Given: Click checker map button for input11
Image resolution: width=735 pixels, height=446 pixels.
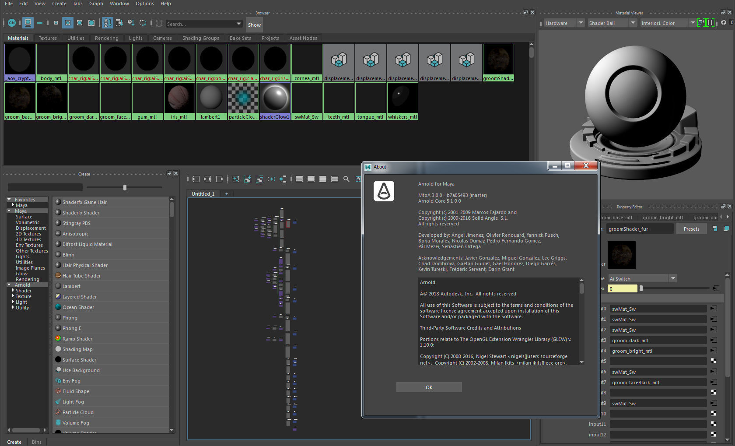Looking at the screenshot, I should click(714, 424).
